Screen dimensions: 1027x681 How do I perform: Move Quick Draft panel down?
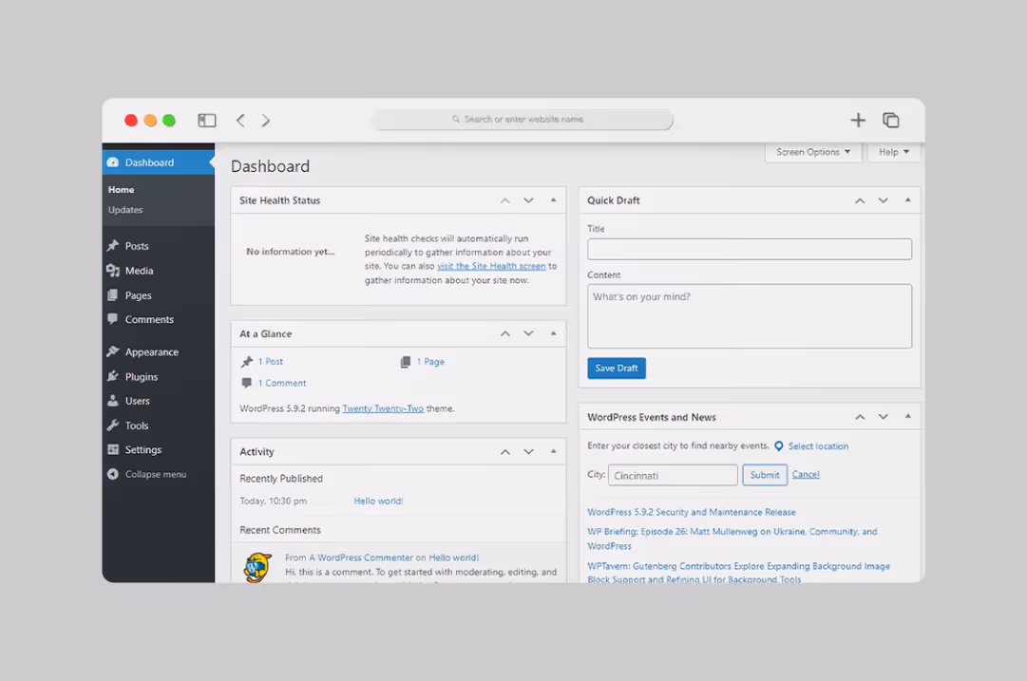(883, 200)
